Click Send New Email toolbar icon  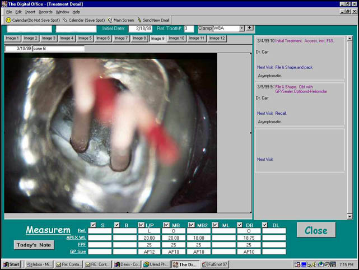(x=139, y=20)
